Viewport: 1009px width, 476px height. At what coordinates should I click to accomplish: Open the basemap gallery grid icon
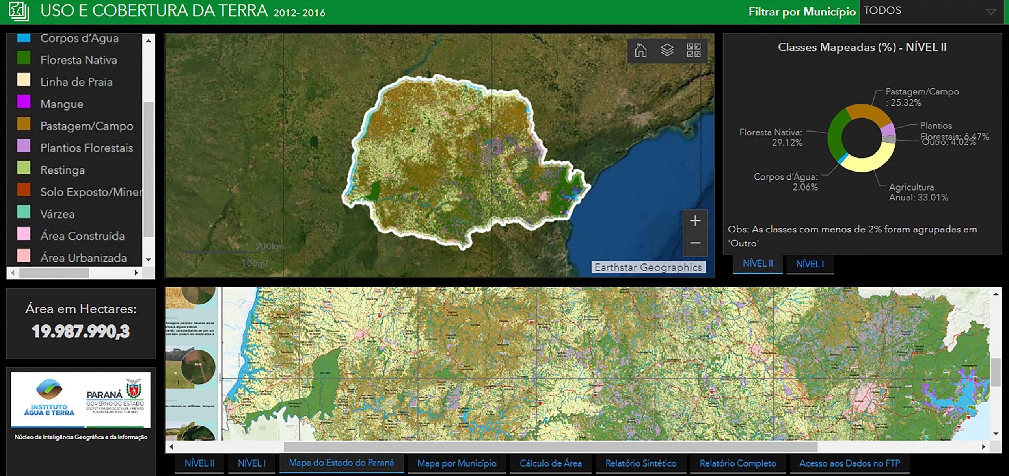point(694,50)
